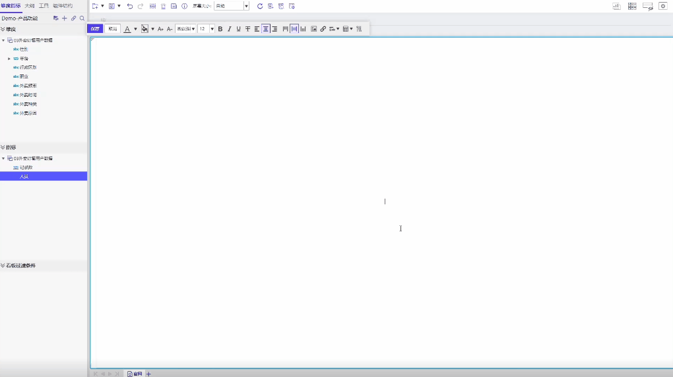Toggle underline text formatting
673x377 pixels.
point(238,29)
